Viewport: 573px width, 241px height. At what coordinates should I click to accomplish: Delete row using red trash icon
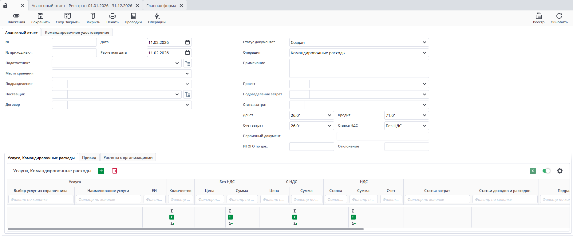pyautogui.click(x=115, y=171)
